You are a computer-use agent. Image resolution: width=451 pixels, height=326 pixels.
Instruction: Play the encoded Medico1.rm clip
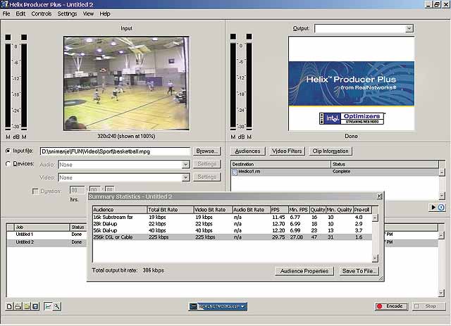pos(433,207)
